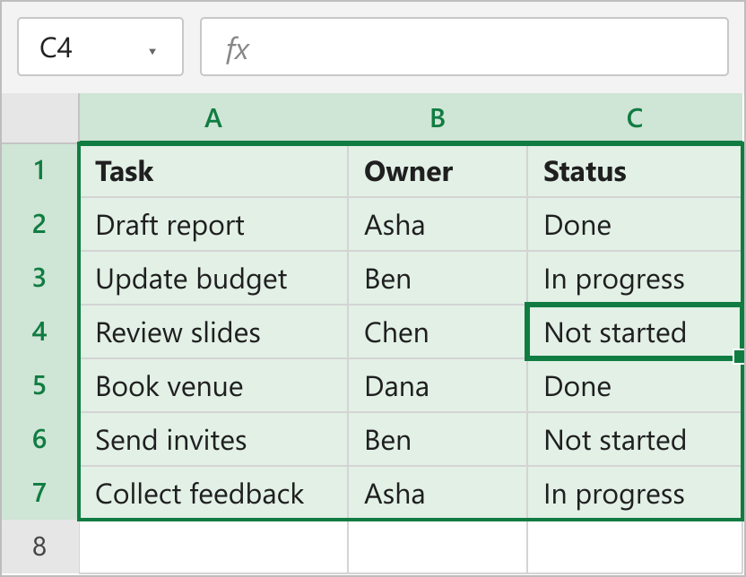This screenshot has width=746, height=577.
Task: Select row 6 header
Action: (x=39, y=439)
